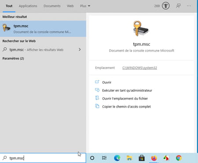Launch Firefox from taskbar
198x163 pixels.
[154, 158]
